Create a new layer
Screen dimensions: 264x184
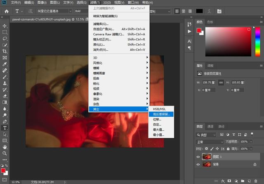249,181
